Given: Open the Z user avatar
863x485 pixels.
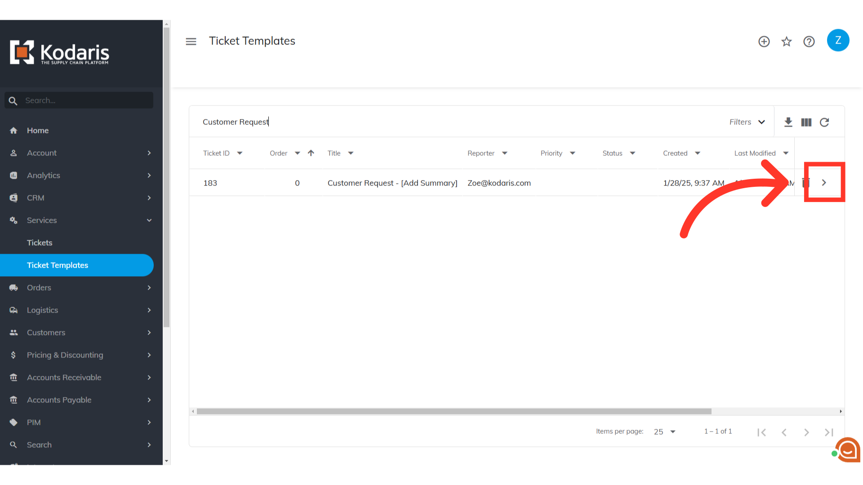Looking at the screenshot, I should tap(838, 40).
